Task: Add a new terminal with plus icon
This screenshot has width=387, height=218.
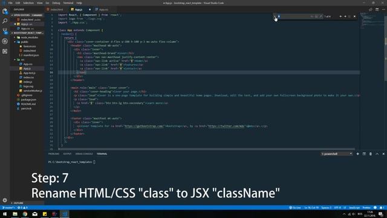Action: [357, 154]
